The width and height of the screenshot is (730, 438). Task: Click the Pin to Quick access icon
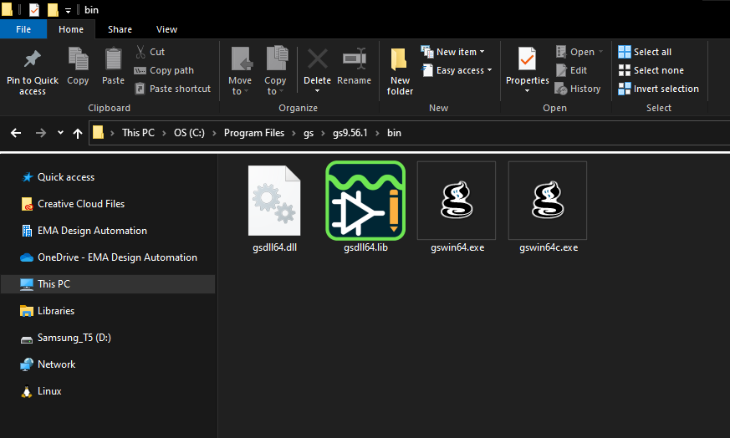point(32,59)
